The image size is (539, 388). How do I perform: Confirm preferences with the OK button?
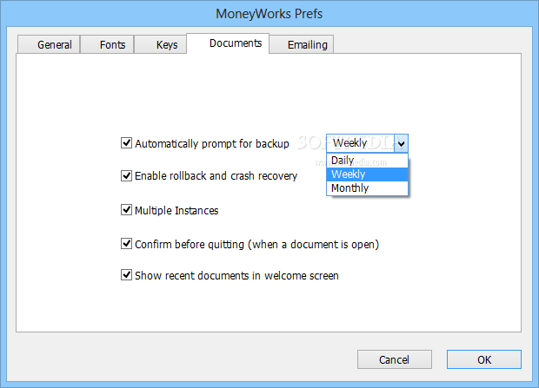(484, 359)
